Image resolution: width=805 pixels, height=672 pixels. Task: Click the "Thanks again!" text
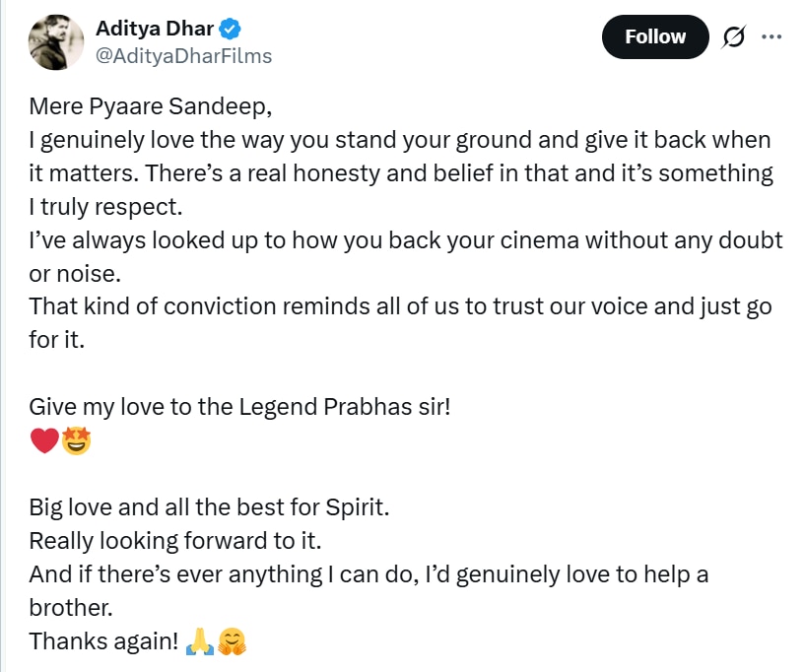(x=103, y=642)
